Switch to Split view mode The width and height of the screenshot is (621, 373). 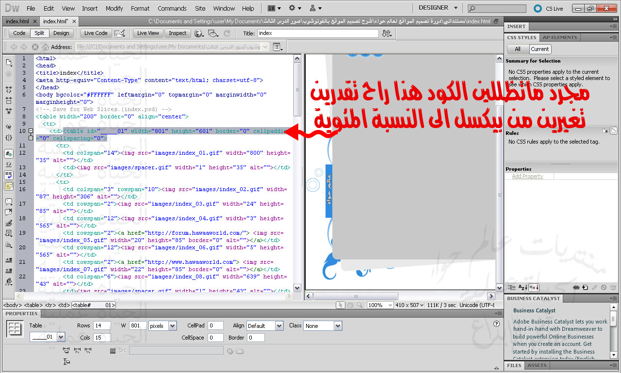click(39, 33)
